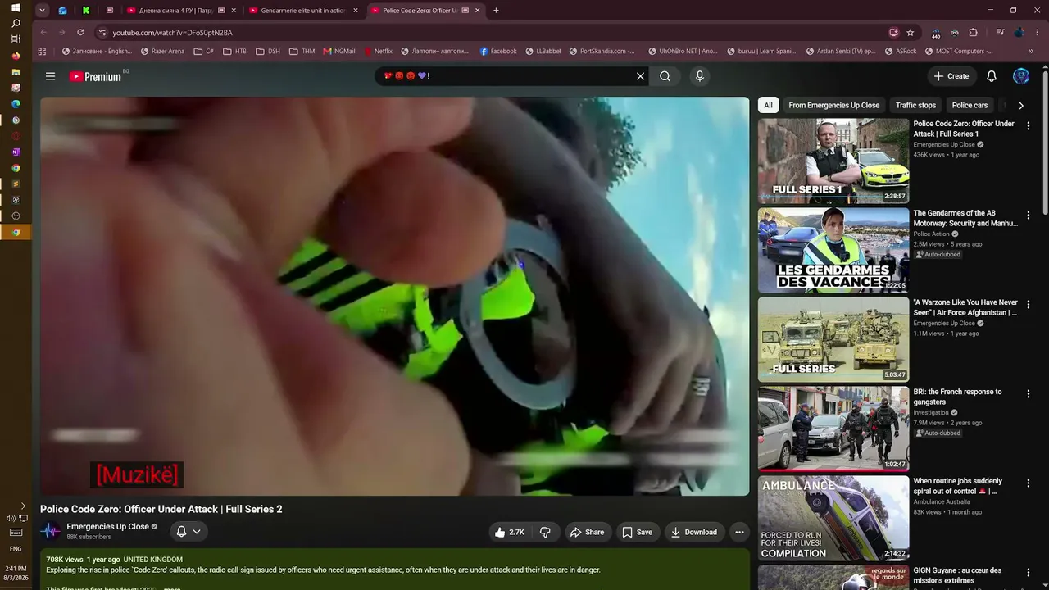The image size is (1049, 590).
Task: Open the browser extensions puzzle menu
Action: [973, 33]
